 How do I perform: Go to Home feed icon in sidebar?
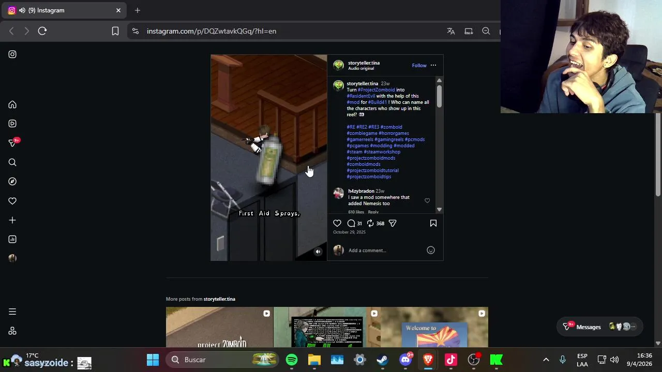coord(12,104)
